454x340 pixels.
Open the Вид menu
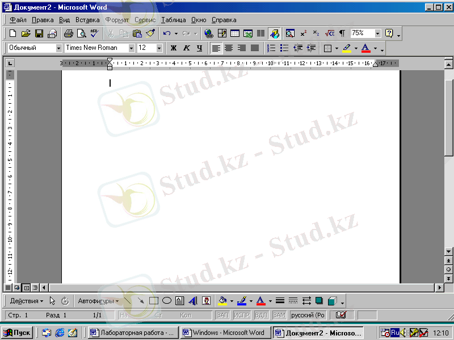[64, 20]
